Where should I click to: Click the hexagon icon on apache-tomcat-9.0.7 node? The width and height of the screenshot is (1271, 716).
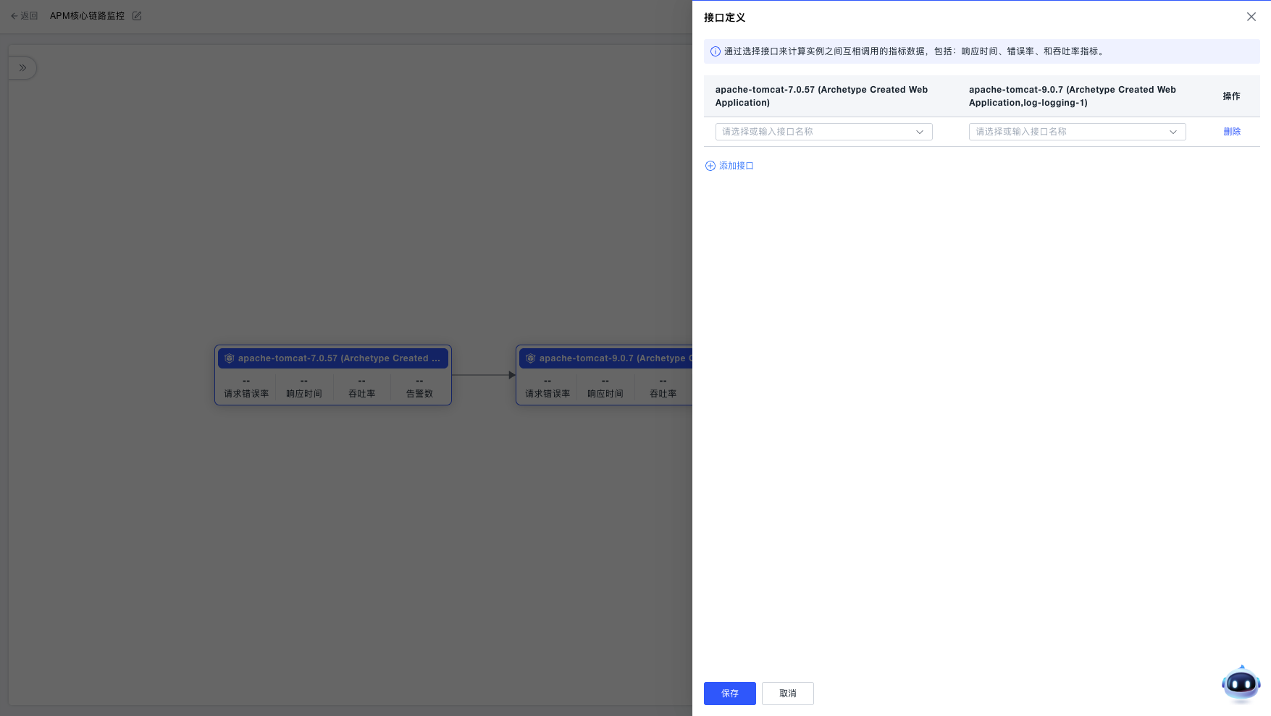(x=531, y=358)
